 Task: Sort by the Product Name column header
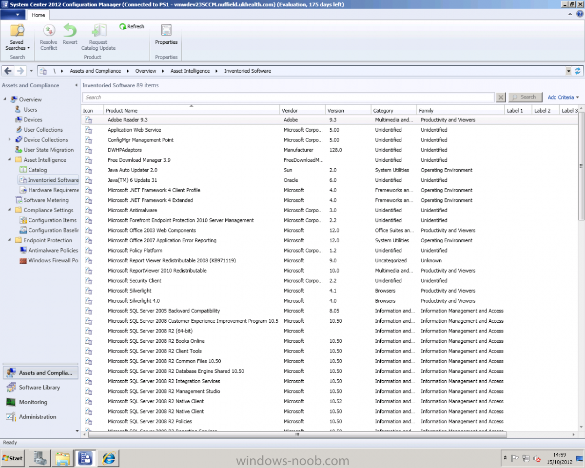[x=192, y=111]
